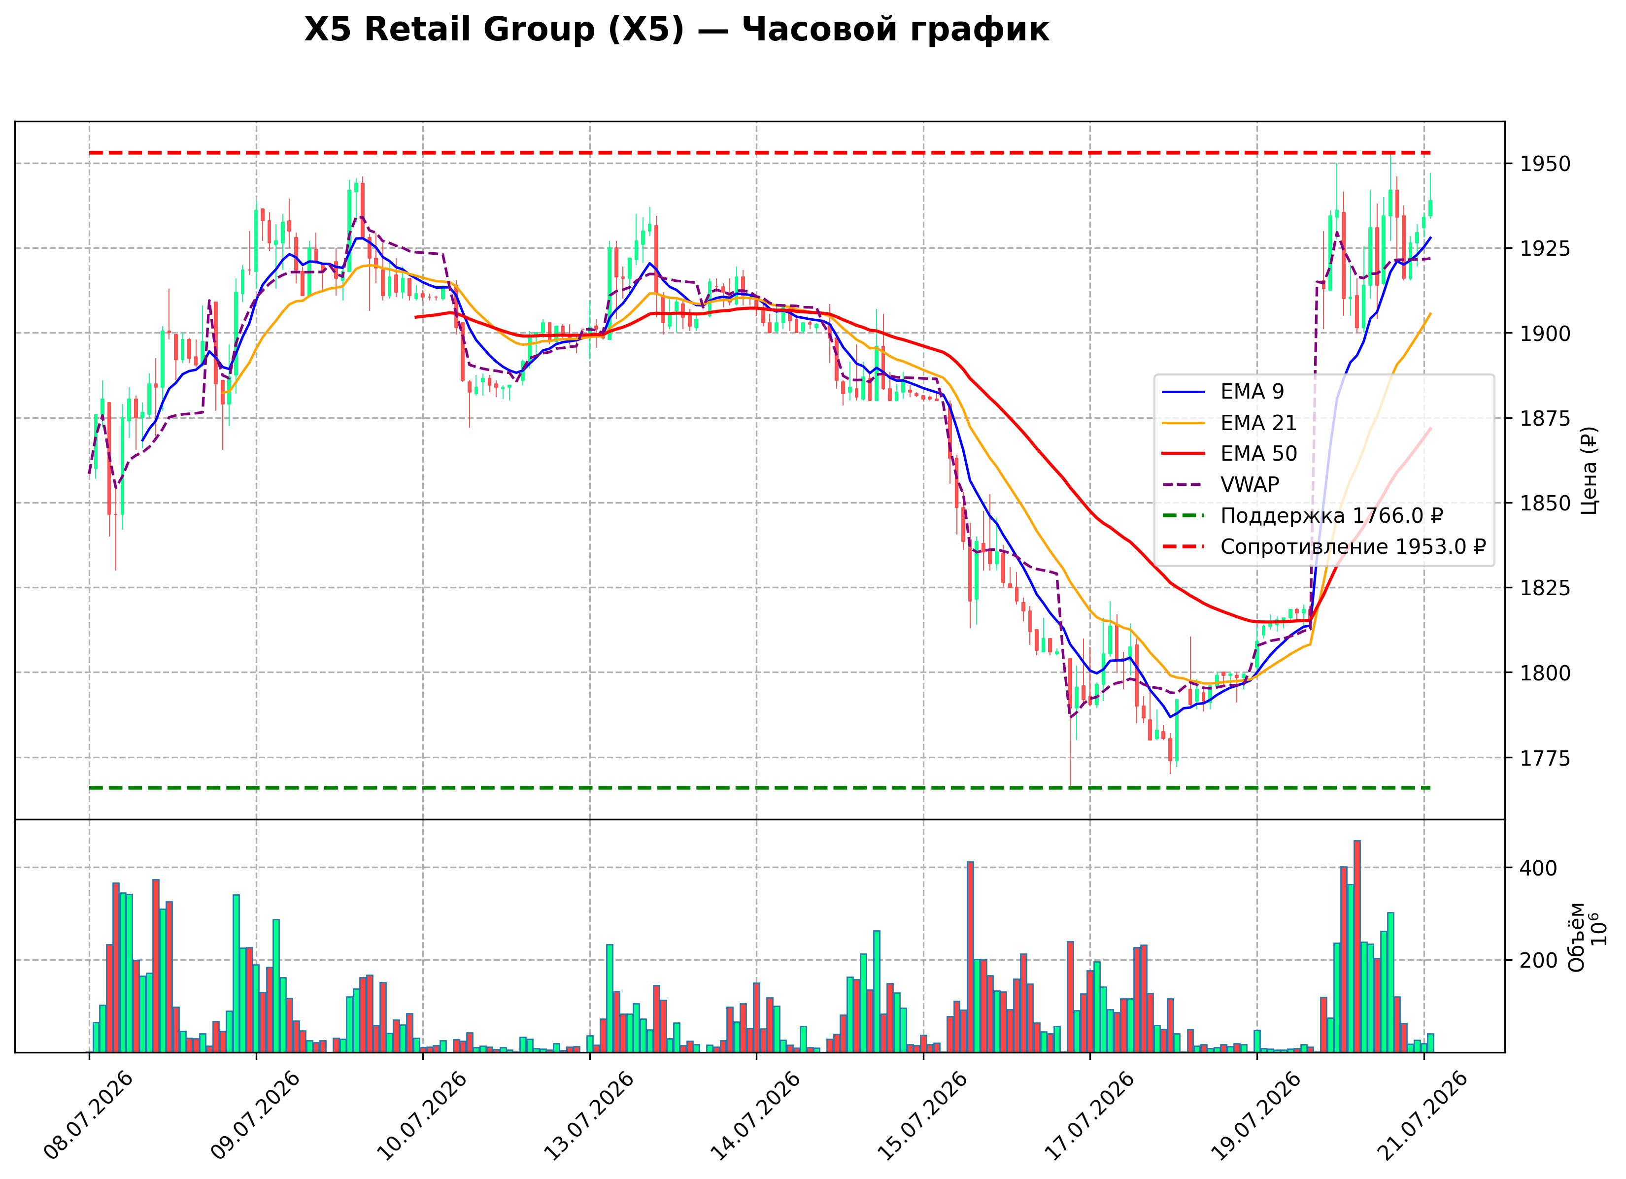Click the date label 14.07.2026
This screenshot has width=1626, height=1179.
(x=755, y=1116)
